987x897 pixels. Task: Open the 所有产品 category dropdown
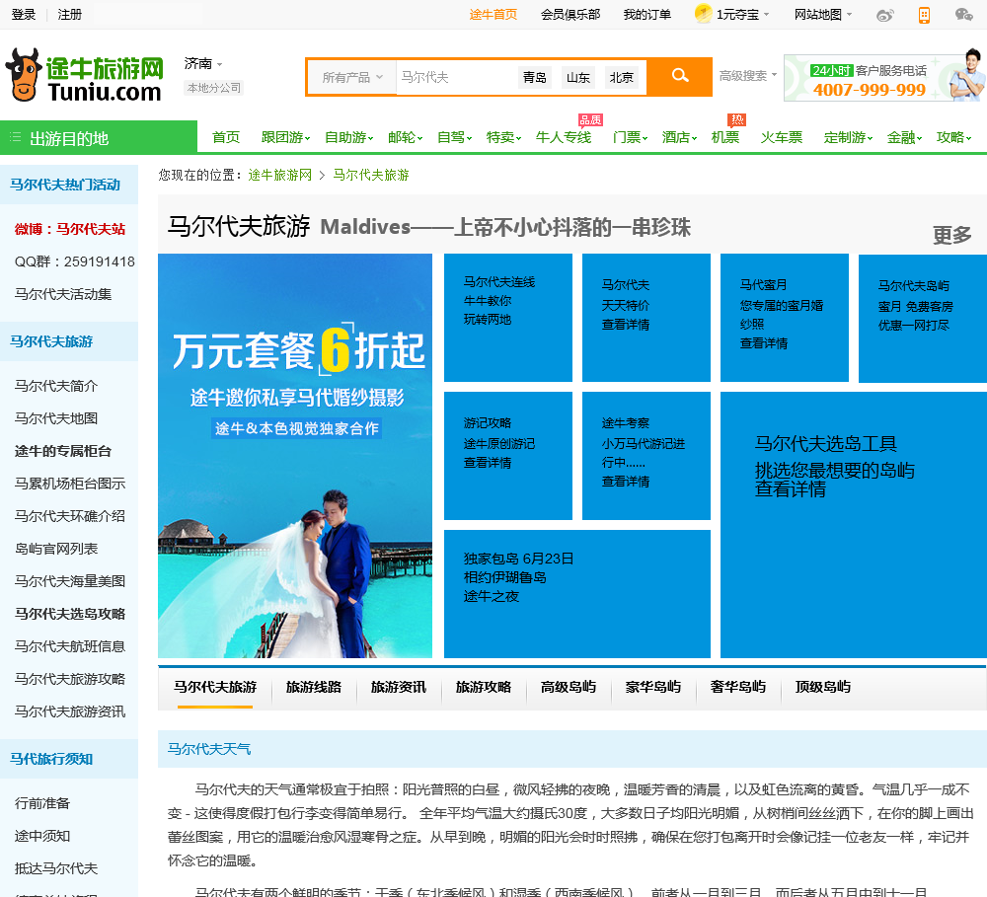352,77
